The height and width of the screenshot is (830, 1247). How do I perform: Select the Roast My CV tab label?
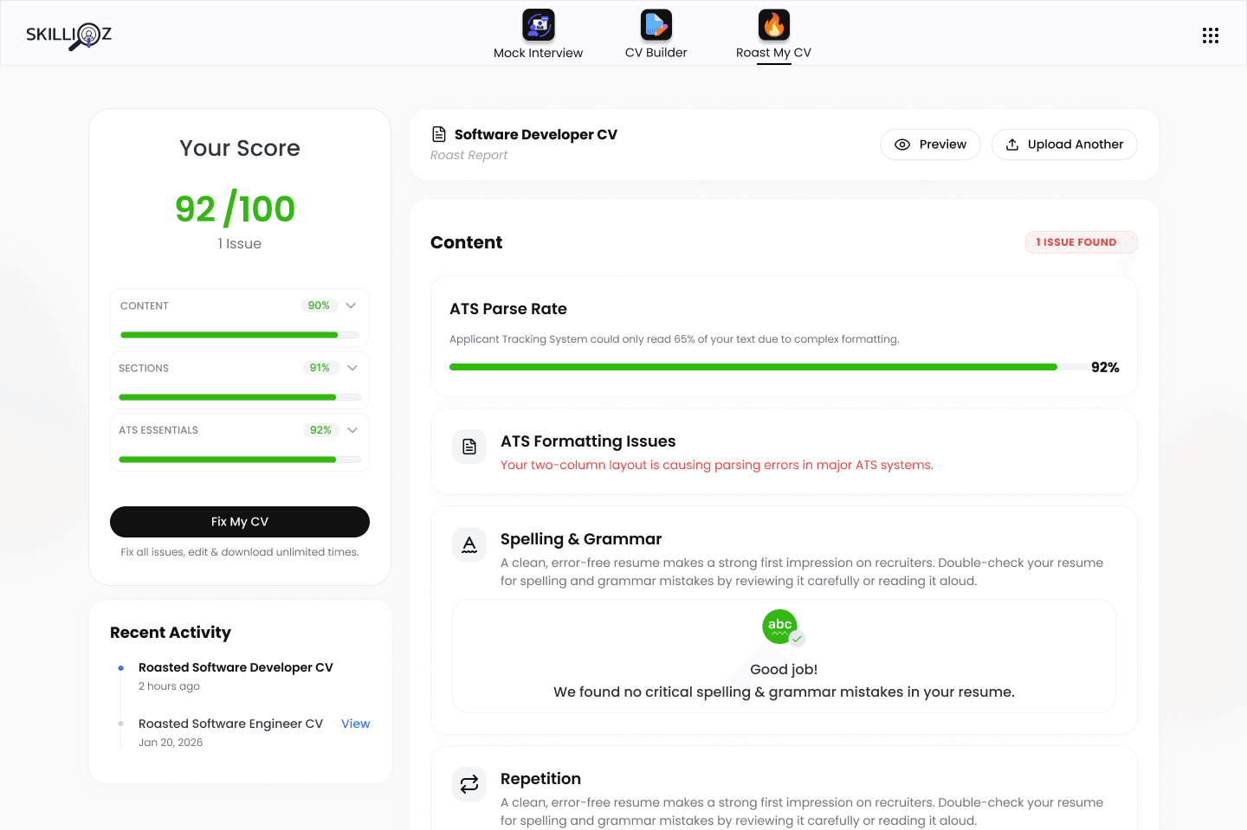click(773, 53)
